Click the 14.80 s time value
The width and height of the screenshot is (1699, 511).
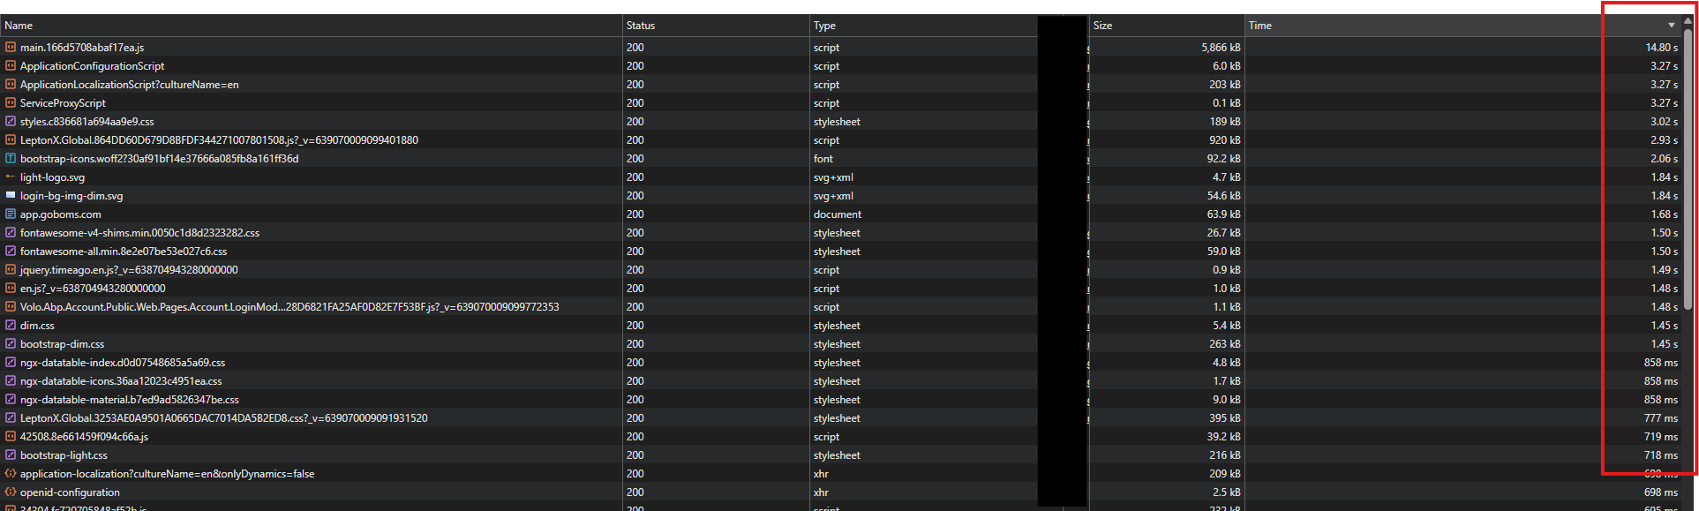(1661, 47)
